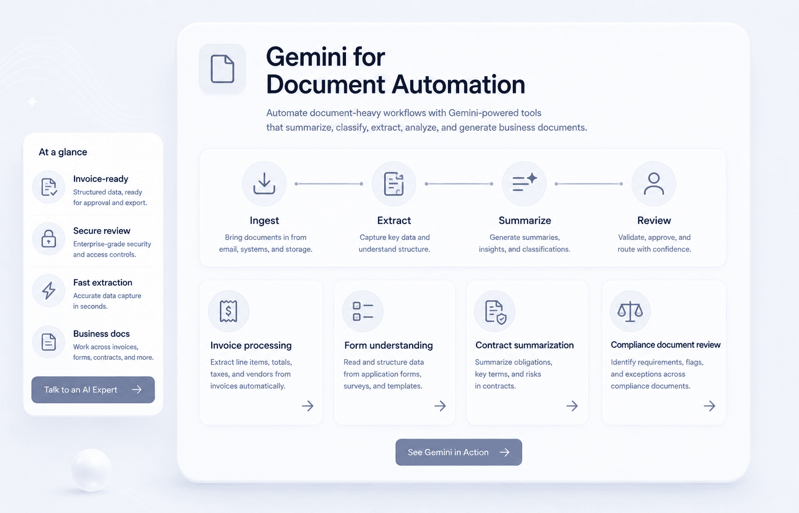
Task: Click the Invoice-ready checked document icon
Action: pyautogui.click(x=49, y=187)
